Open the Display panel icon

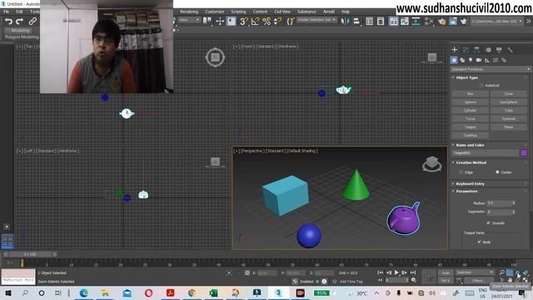coord(499,50)
